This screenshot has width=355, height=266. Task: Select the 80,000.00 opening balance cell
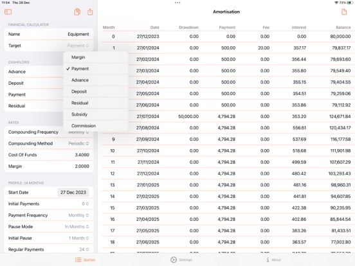340,37
